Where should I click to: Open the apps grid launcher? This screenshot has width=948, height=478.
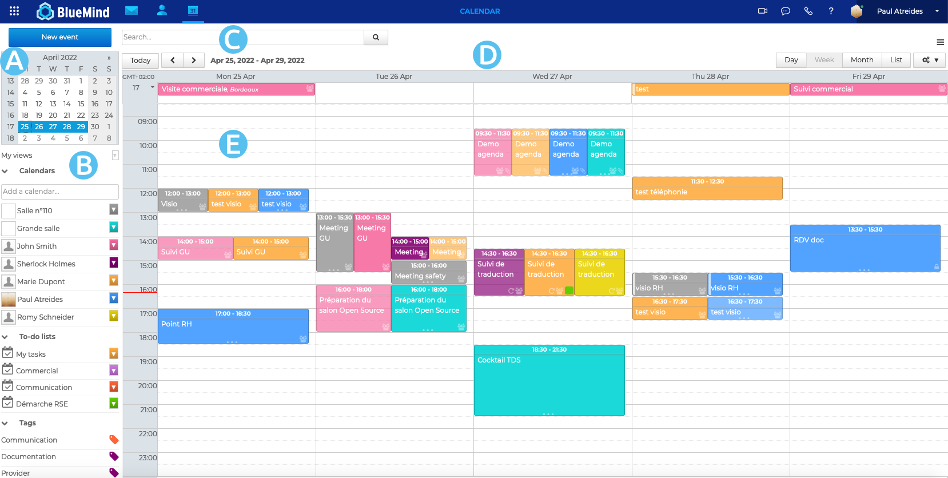click(x=14, y=11)
